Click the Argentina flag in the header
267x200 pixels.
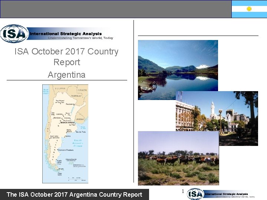coord(249,9)
